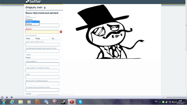Select Госпожа in the title list
Image resolution: width=187 pixels, height=105 pixels.
click(x=32, y=24)
